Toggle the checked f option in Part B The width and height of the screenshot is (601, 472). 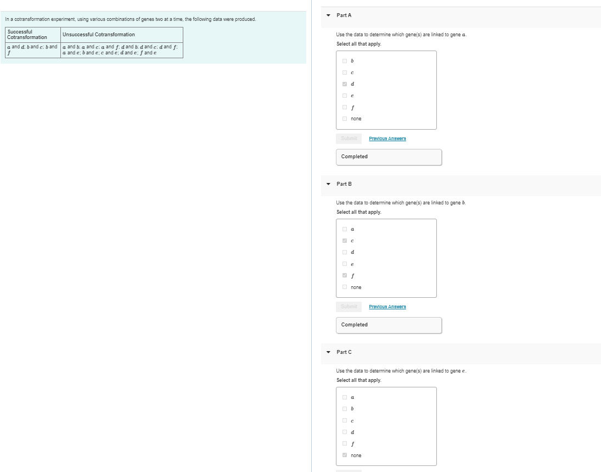pos(345,275)
